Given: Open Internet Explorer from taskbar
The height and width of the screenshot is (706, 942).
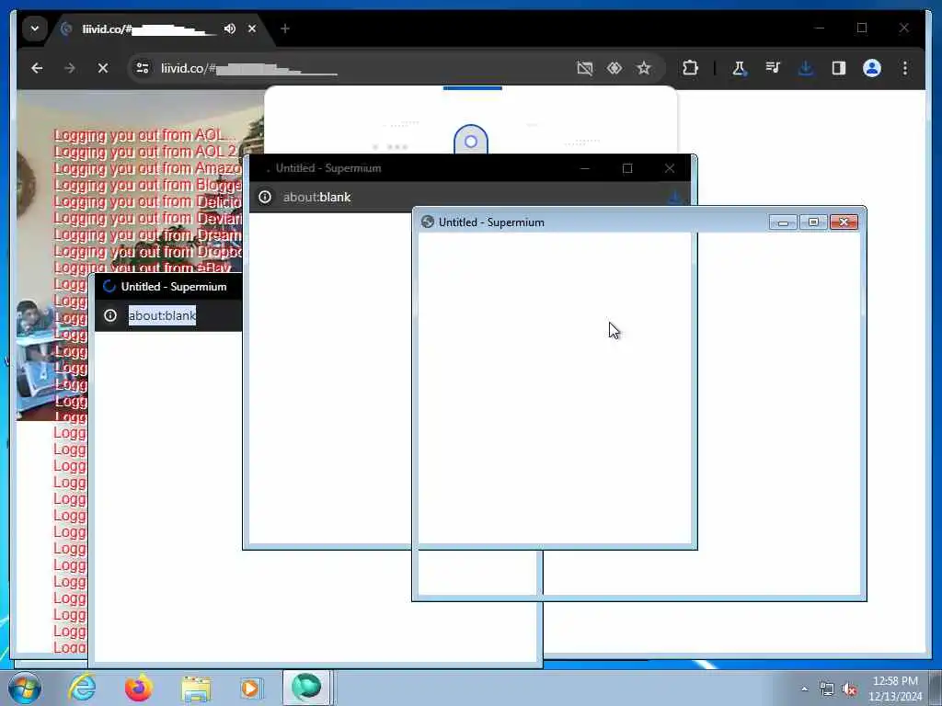Looking at the screenshot, I should click(82, 688).
